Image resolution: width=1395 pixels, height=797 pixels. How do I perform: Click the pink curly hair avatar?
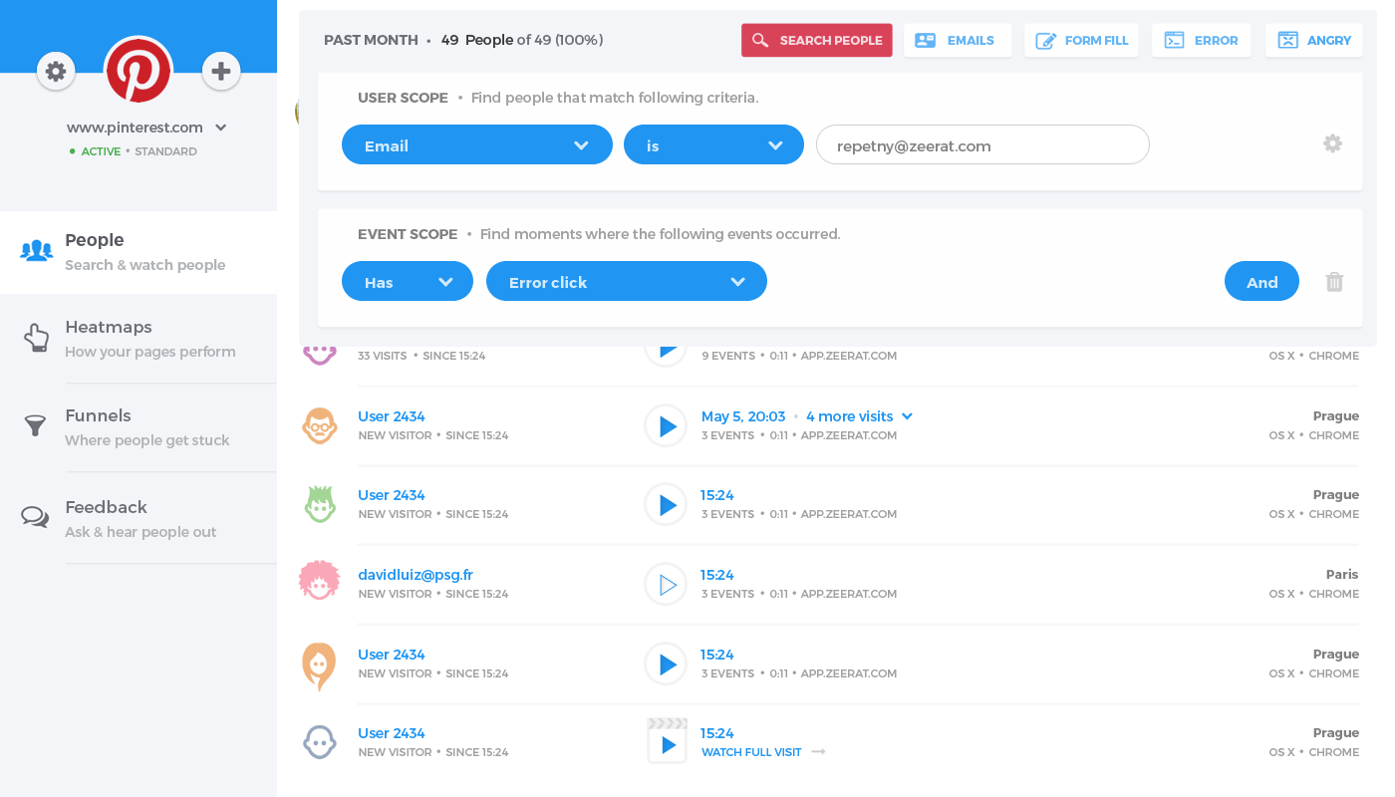click(319, 580)
